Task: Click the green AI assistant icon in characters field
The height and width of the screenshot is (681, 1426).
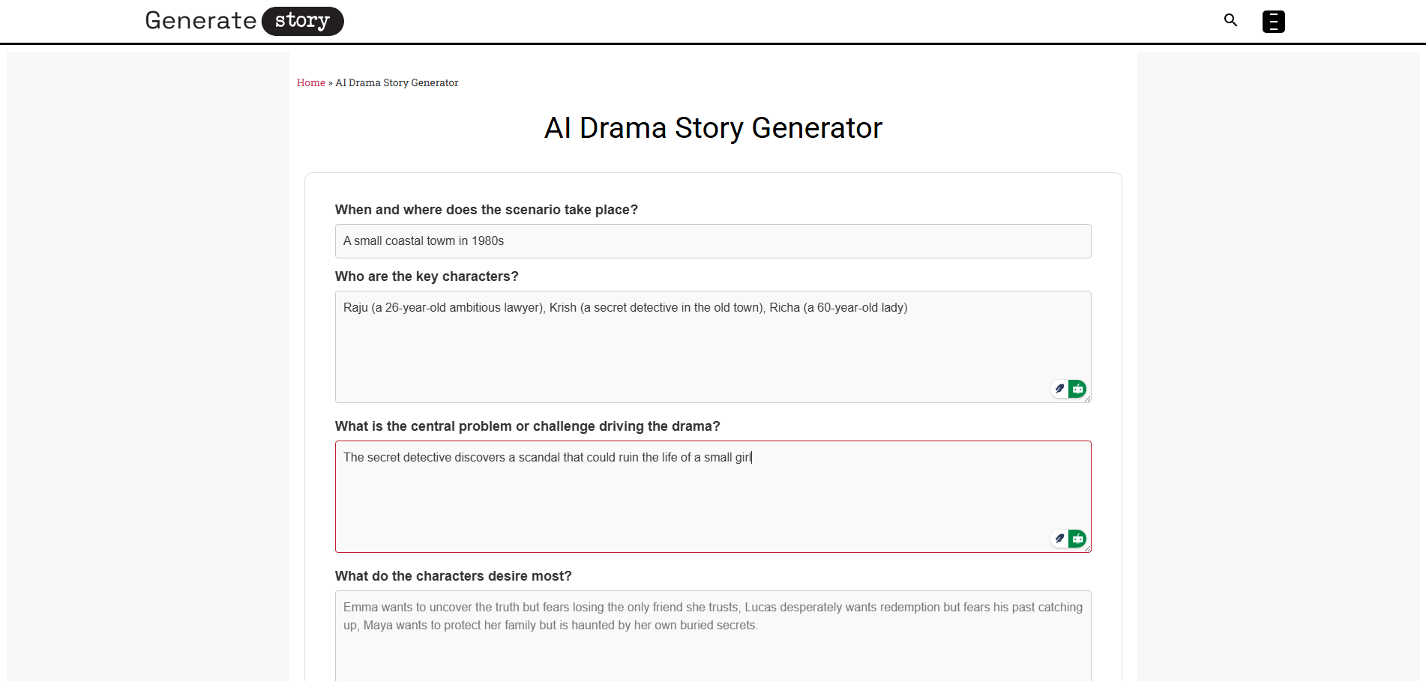Action: [1077, 389]
